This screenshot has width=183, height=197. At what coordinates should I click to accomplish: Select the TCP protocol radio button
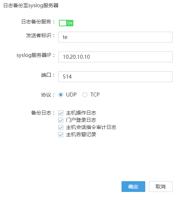tap(85, 95)
